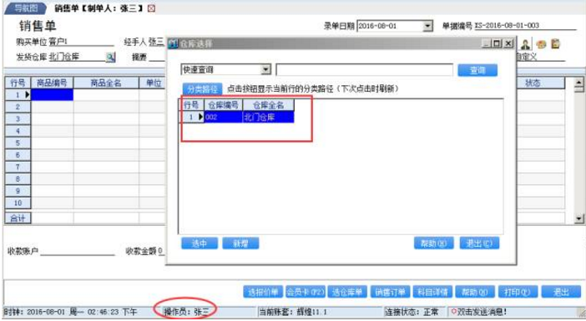
Task: Click the table scrollbar down arrow
Action: (578, 218)
